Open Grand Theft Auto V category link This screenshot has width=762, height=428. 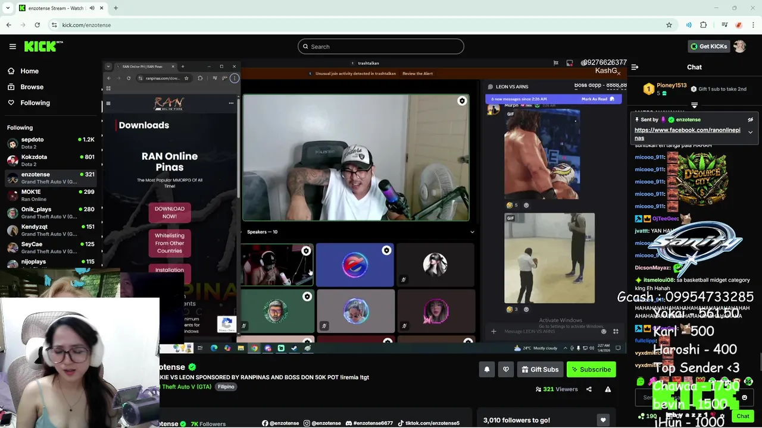185,387
